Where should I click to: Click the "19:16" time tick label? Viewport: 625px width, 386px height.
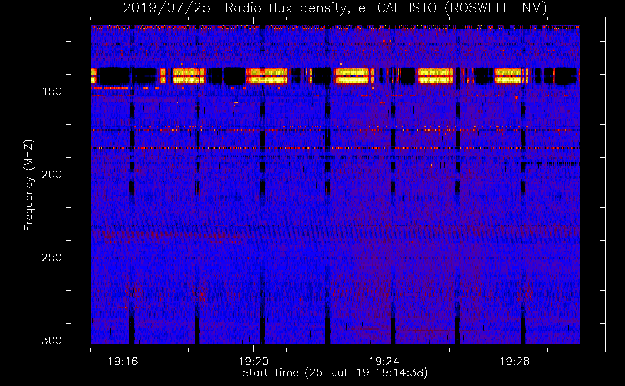click(123, 362)
